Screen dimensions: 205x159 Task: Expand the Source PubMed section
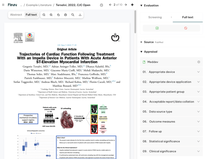141,42
